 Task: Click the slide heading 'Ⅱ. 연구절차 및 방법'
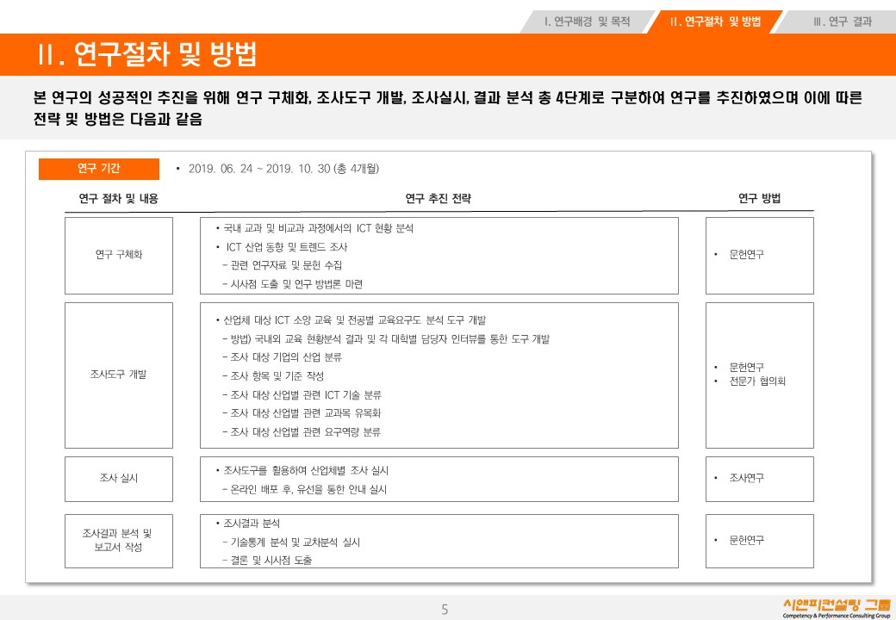point(146,55)
